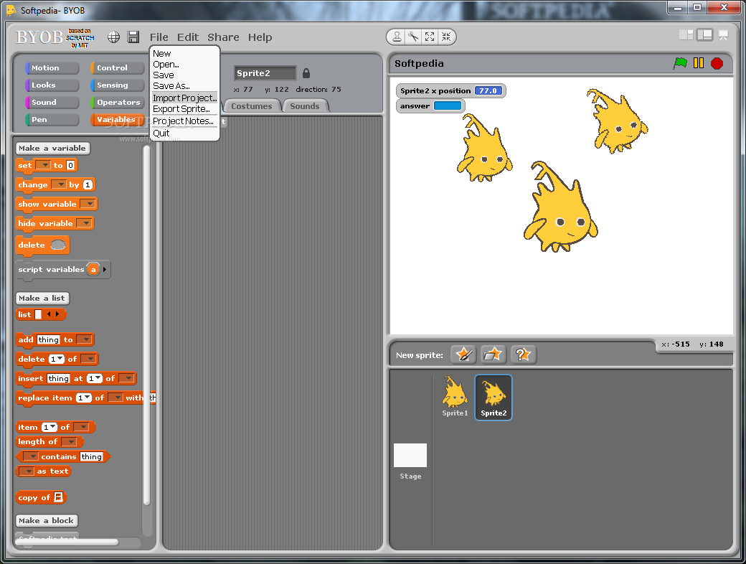This screenshot has height=564, width=746.
Task: Open dropdown in hide variable block
Action: coord(84,223)
